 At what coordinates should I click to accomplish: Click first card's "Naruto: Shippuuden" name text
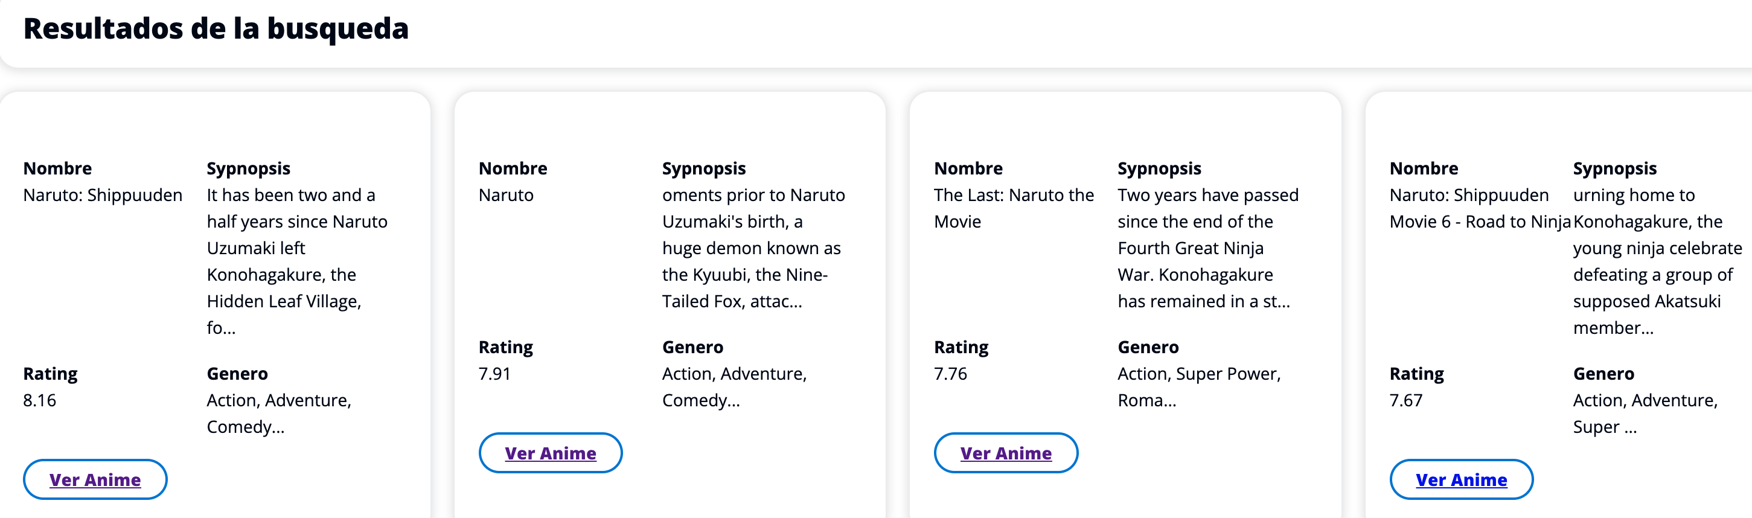(103, 195)
